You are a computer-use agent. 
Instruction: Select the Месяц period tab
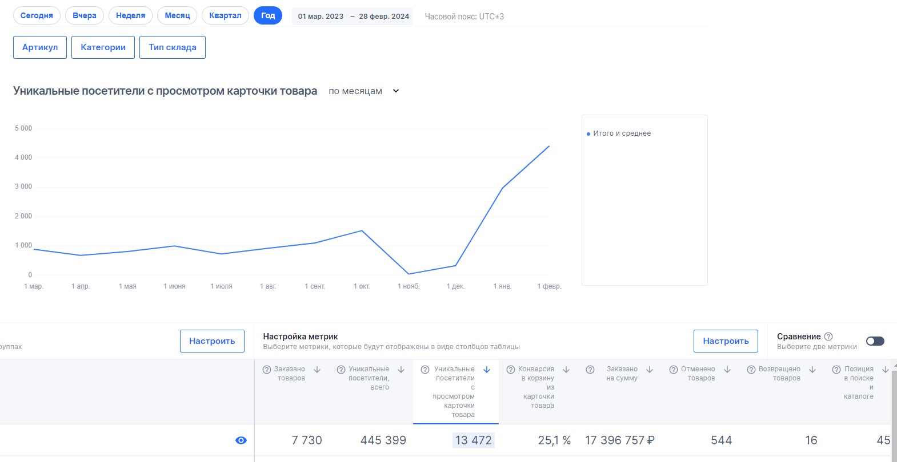click(x=177, y=15)
